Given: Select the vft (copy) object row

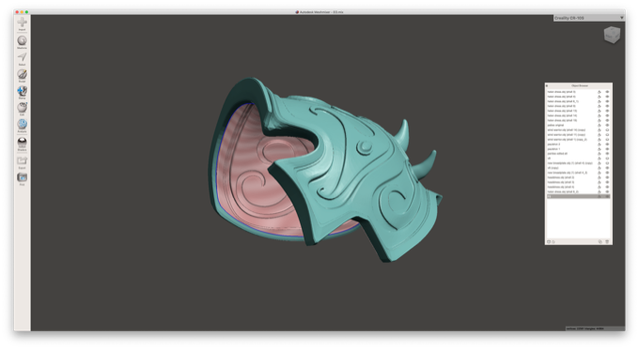Looking at the screenshot, I should pos(578,168).
